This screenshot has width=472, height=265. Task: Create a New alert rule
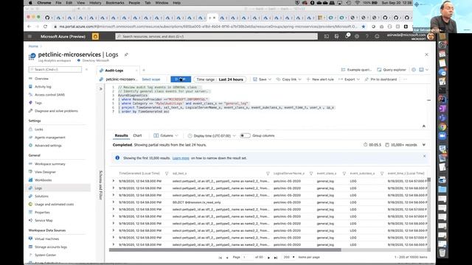320,79
